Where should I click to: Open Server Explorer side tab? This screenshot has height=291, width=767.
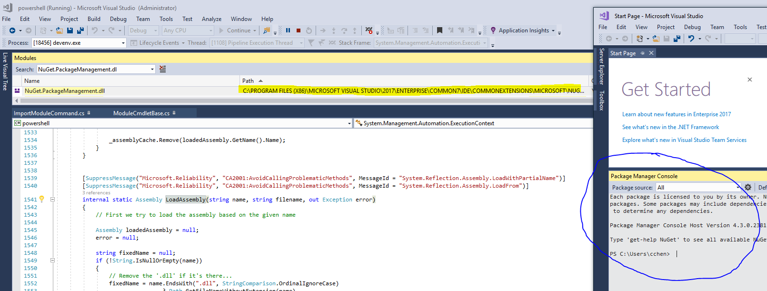click(x=601, y=66)
